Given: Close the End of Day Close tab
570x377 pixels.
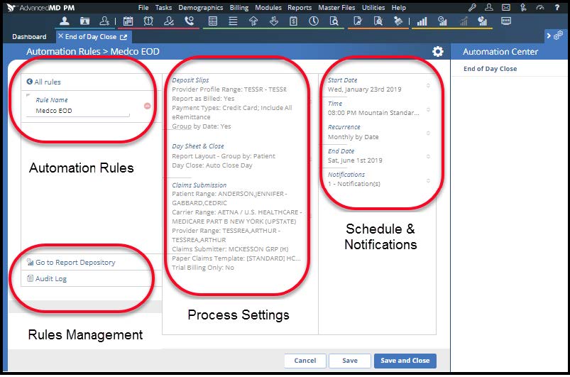Looking at the screenshot, I should 61,36.
